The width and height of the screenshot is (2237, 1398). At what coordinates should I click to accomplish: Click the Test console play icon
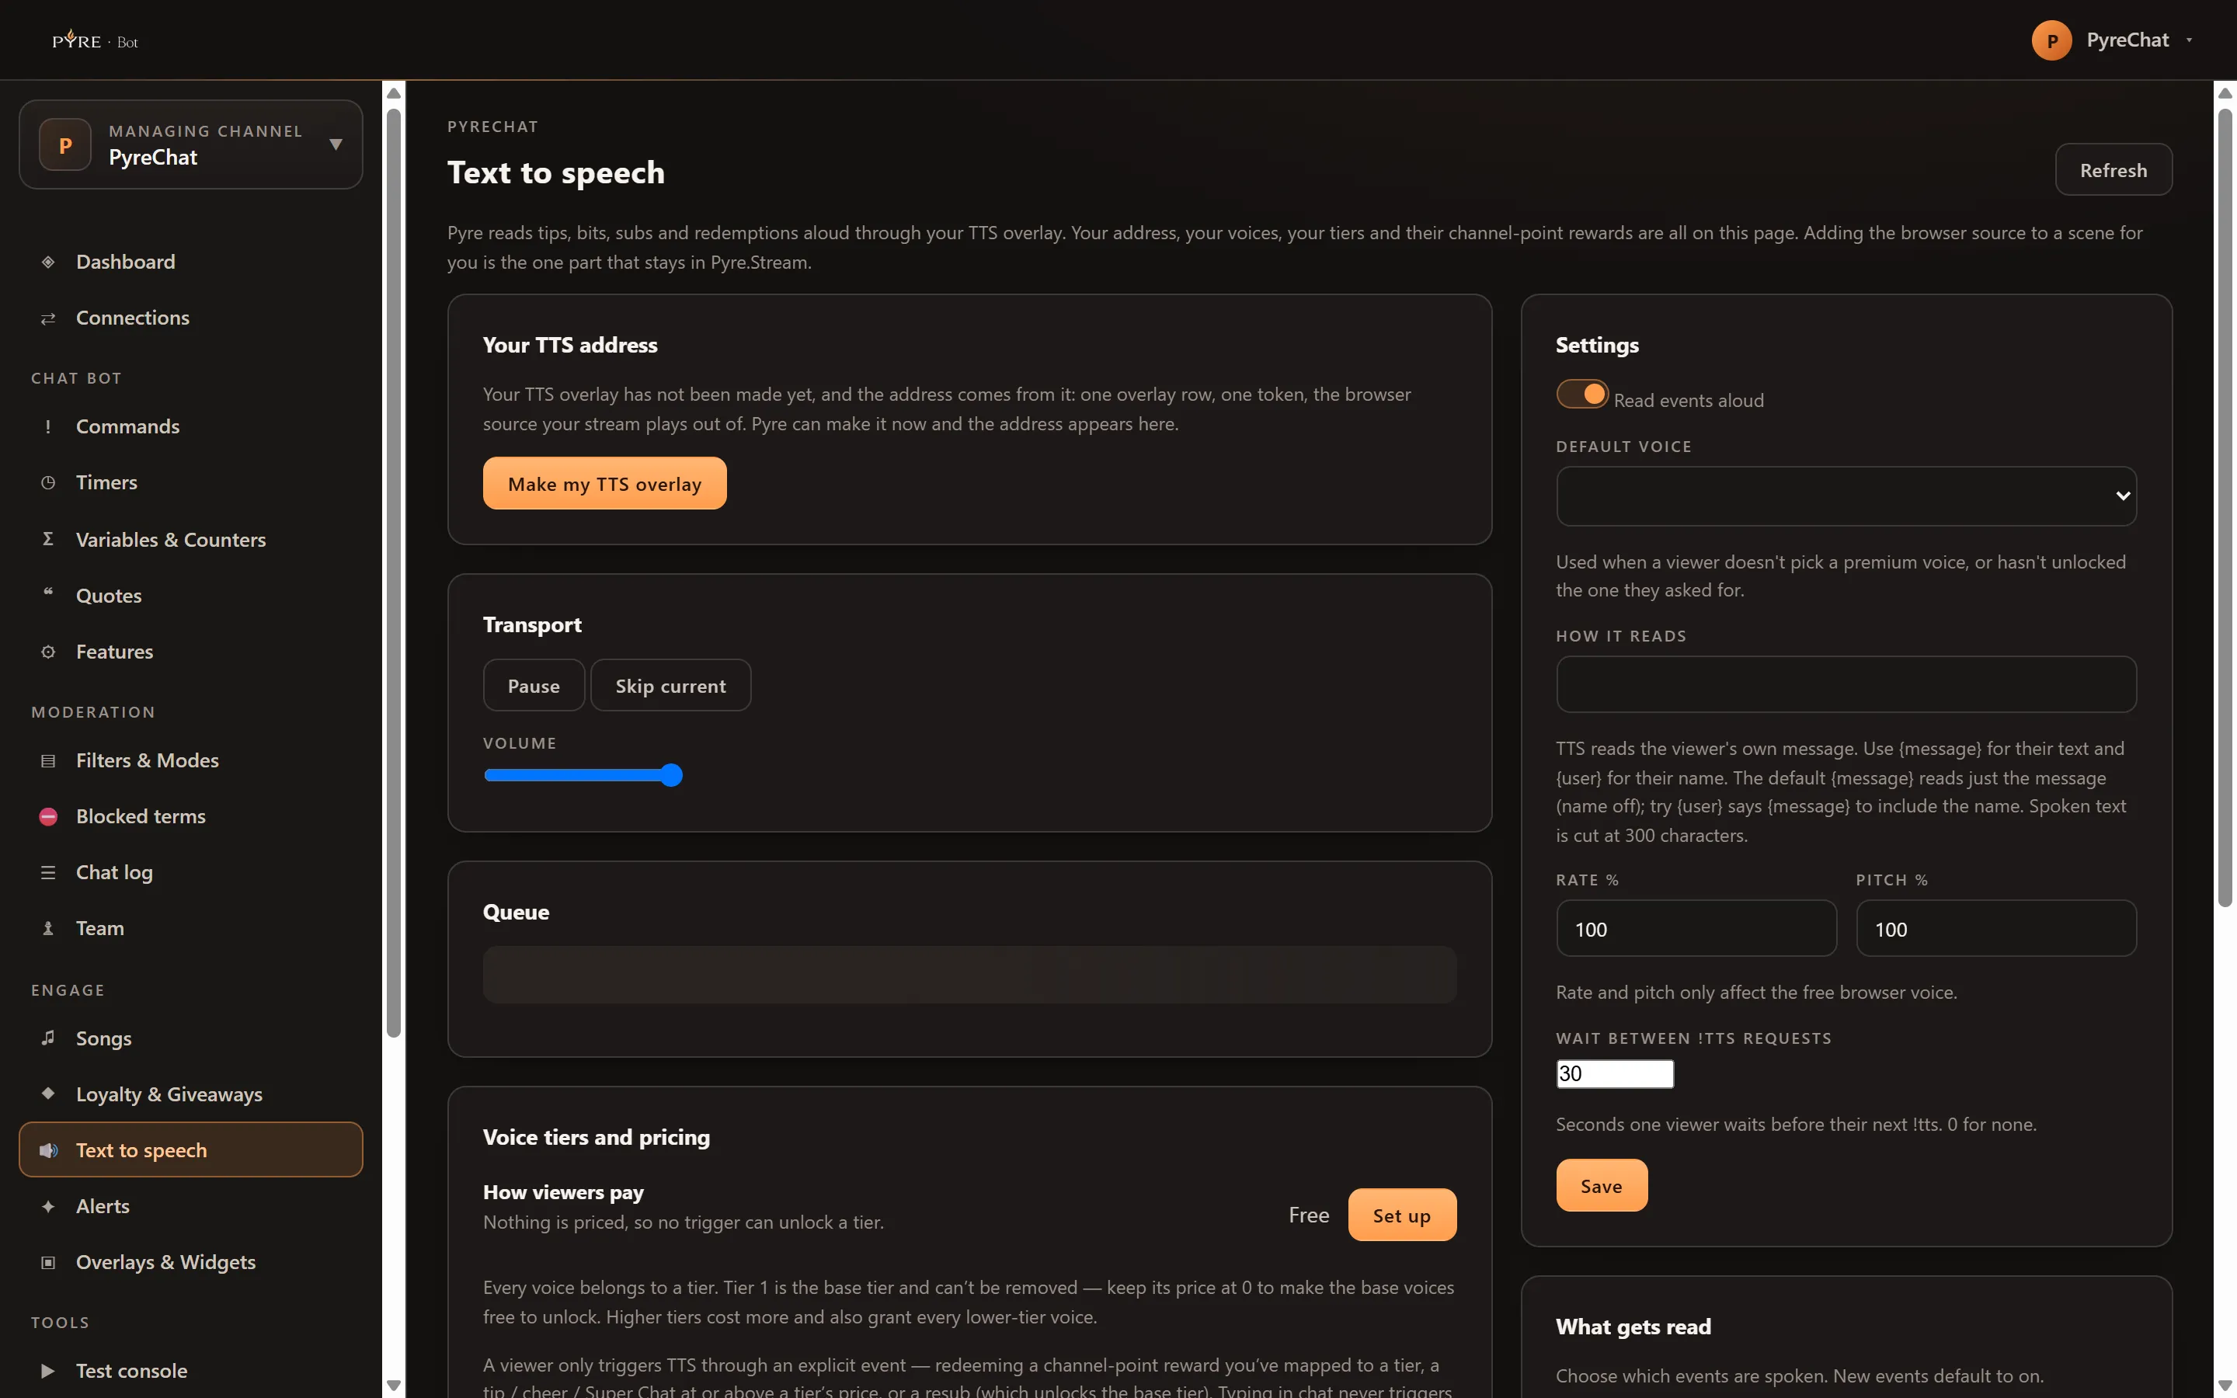click(48, 1371)
